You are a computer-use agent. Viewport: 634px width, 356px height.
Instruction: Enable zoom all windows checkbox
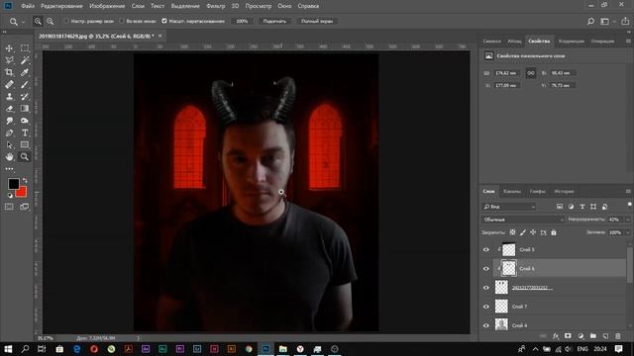122,21
